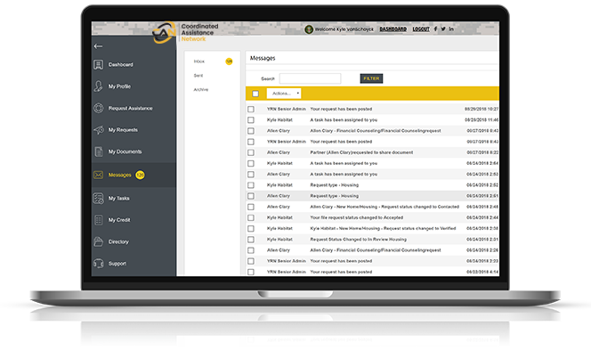Click the My Documents file icon

[99, 151]
